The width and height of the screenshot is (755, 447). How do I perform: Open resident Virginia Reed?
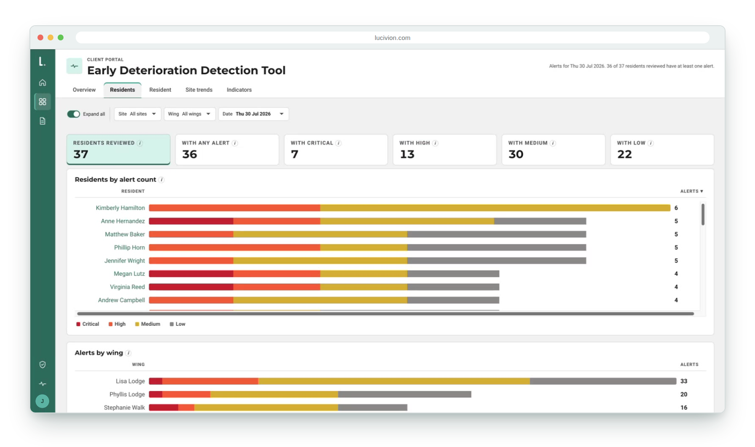pos(128,287)
